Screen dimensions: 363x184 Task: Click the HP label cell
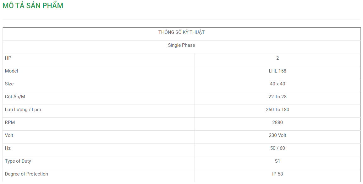tap(8, 58)
